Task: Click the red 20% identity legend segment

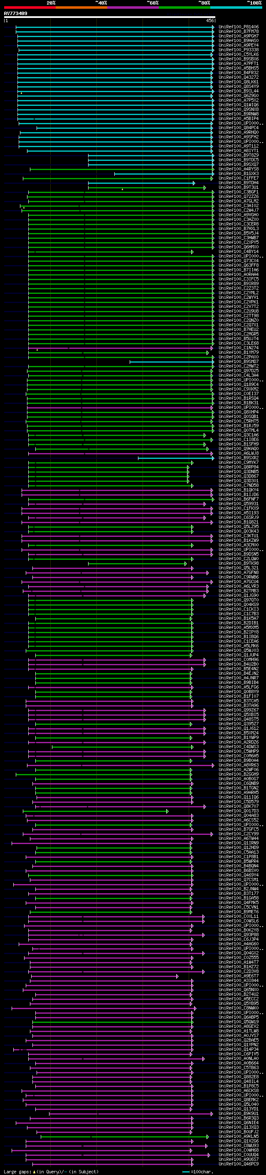Action: (30, 8)
